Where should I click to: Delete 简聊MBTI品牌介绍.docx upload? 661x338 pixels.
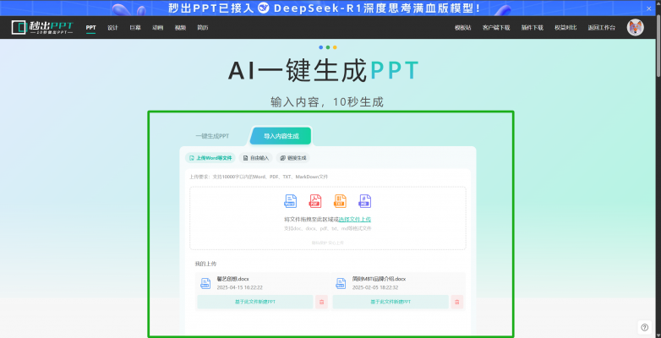[457, 302]
